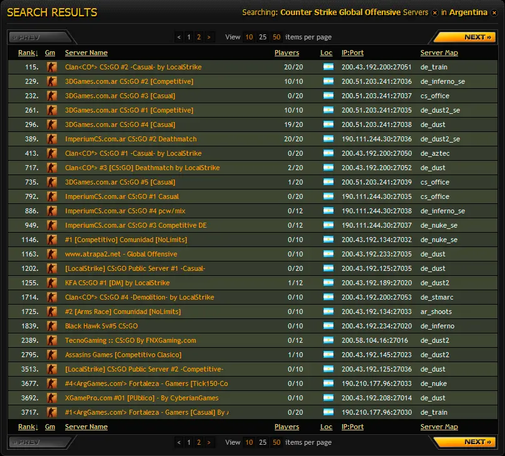Sort by Server Name in bottom header

(86, 427)
